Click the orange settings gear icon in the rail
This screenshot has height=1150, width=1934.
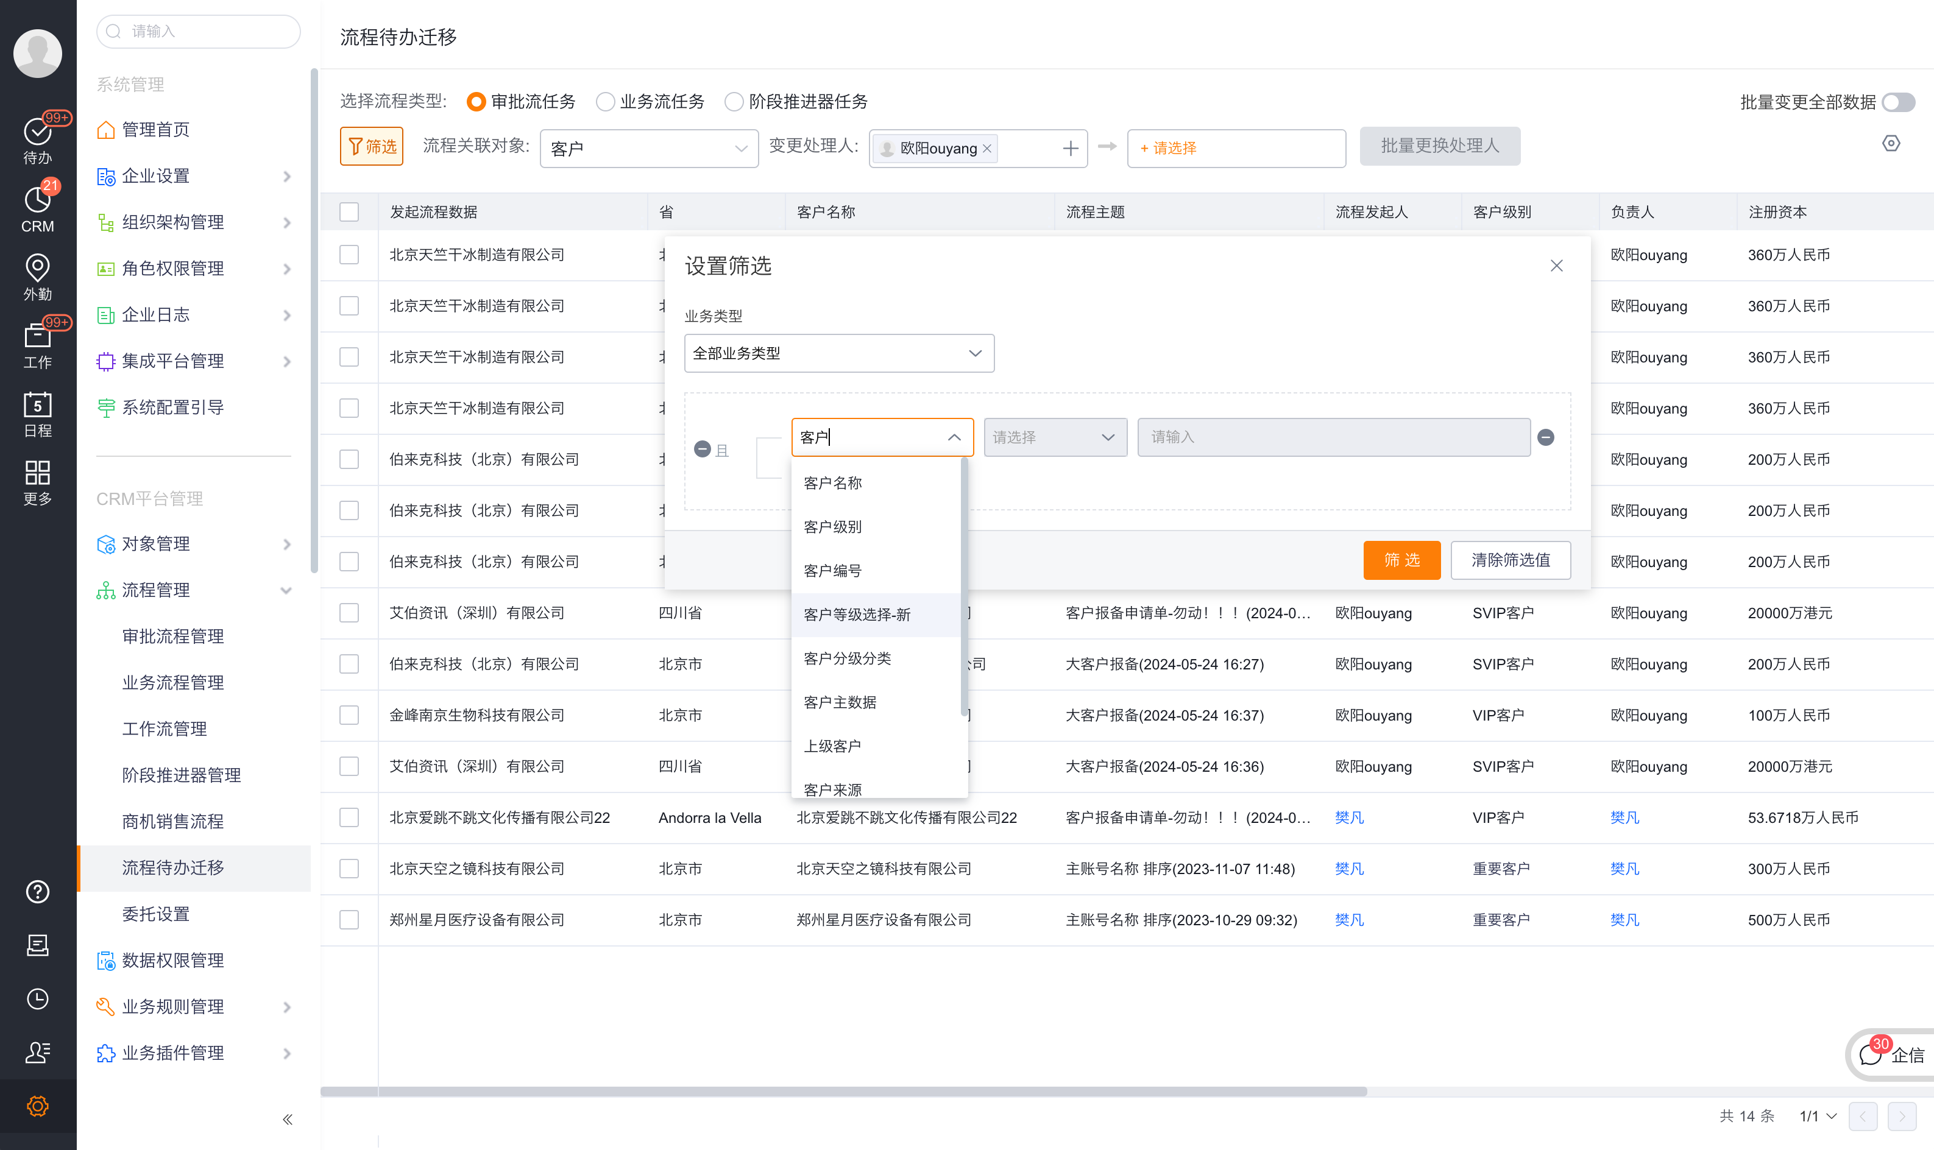[x=37, y=1106]
